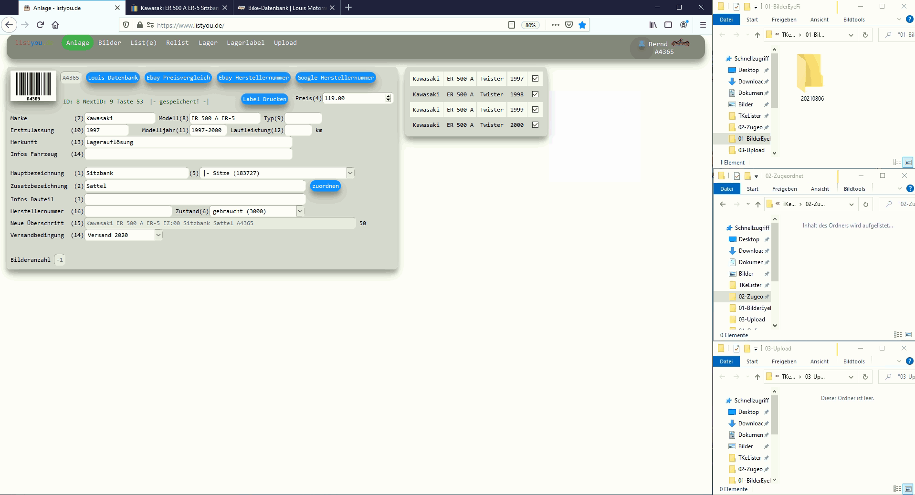This screenshot has width=915, height=495.
Task: Open Ansicht tab in 01-BilderEyeFi window
Action: pos(819,20)
